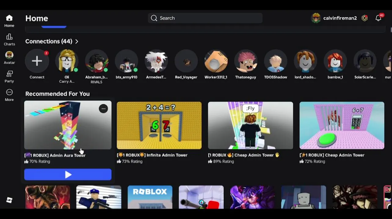Open TDOSShadow connection avatar
Viewport: 392px width, 219px height.
276,61
